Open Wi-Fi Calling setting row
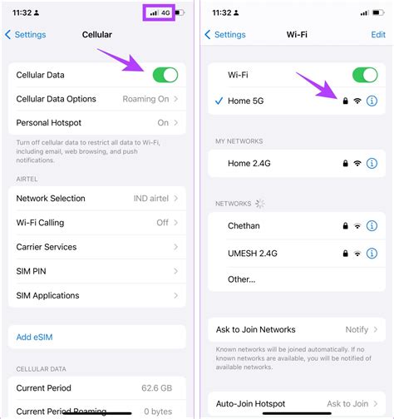394x419 pixels. tap(97, 223)
